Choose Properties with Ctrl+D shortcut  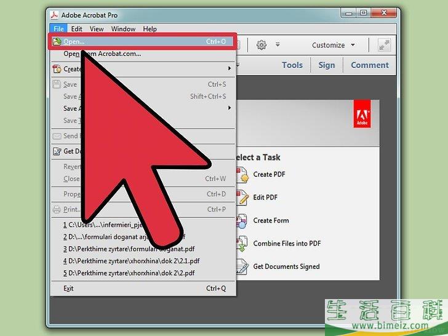tap(143, 194)
